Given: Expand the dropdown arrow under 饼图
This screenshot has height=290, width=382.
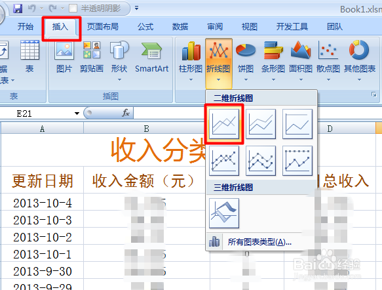Looking at the screenshot, I should [x=246, y=80].
